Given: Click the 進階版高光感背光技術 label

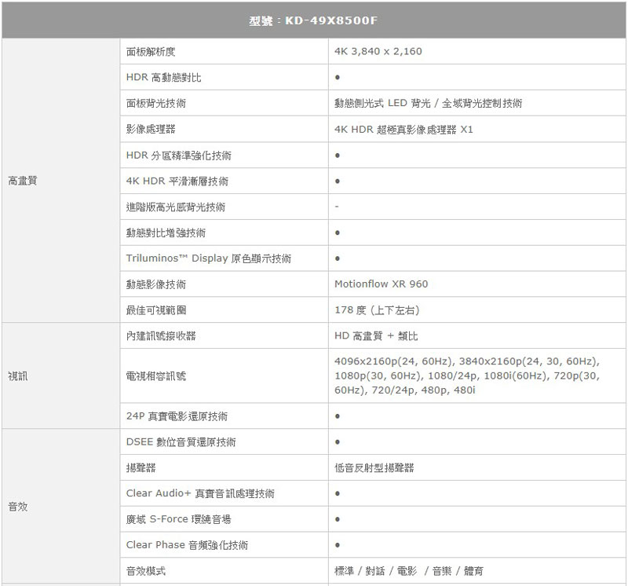Looking at the screenshot, I should [176, 207].
